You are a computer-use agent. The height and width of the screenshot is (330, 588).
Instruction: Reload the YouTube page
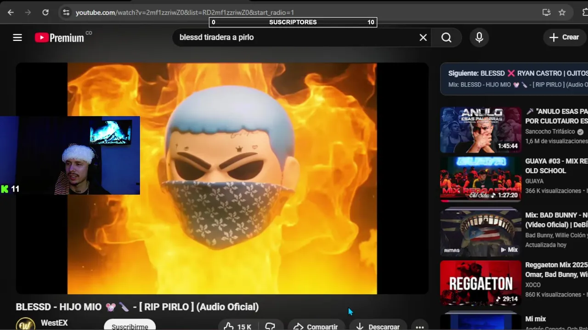pyautogui.click(x=45, y=12)
